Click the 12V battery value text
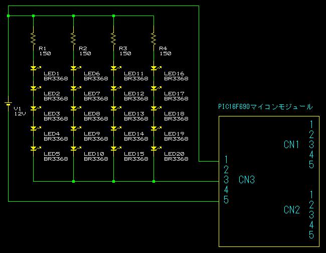Image resolution: width=326 pixels, height=253 pixels. pyautogui.click(x=20, y=113)
